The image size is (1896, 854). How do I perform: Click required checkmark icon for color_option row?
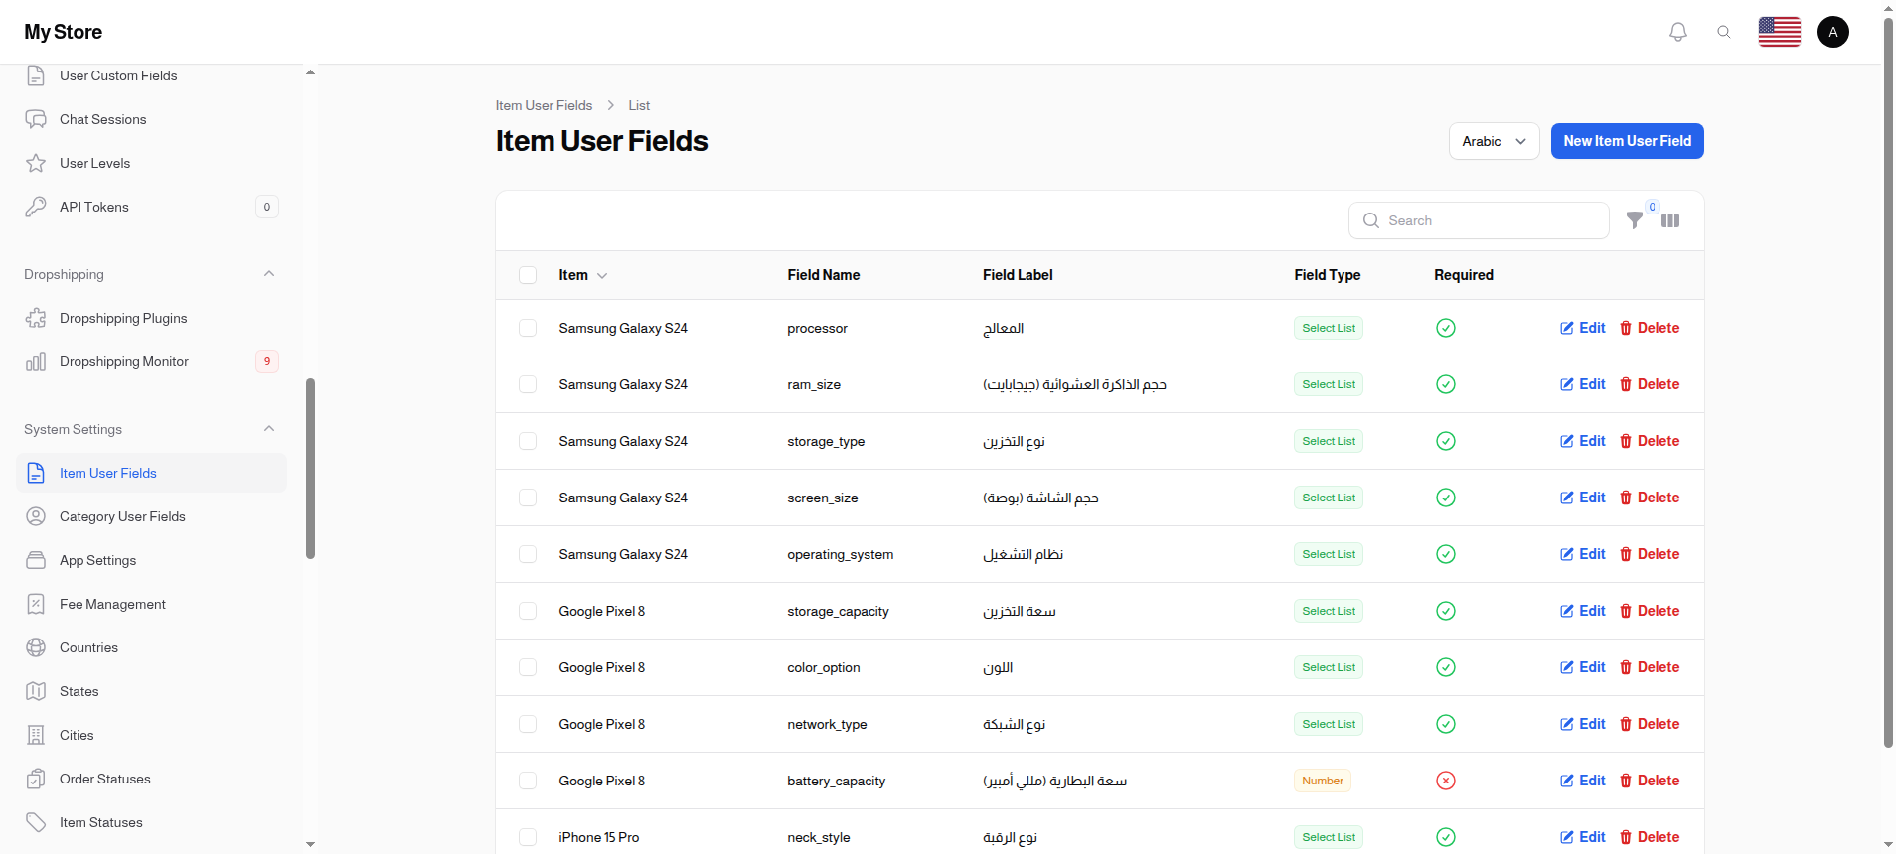(1446, 667)
